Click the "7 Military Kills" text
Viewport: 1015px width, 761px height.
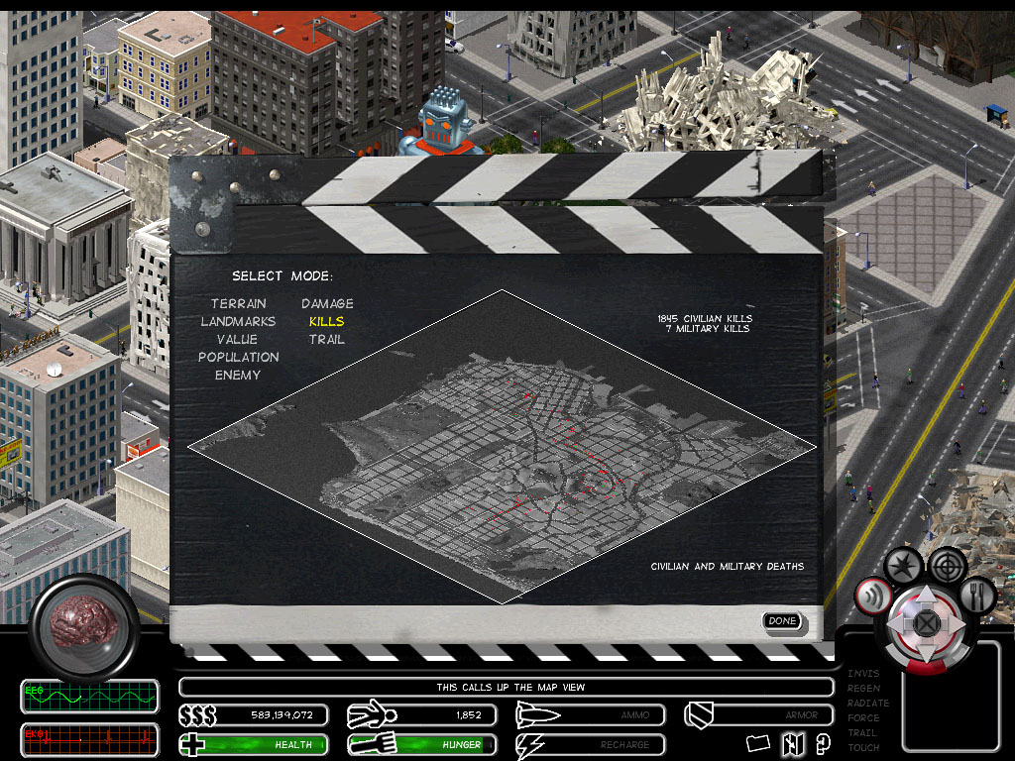(x=708, y=329)
